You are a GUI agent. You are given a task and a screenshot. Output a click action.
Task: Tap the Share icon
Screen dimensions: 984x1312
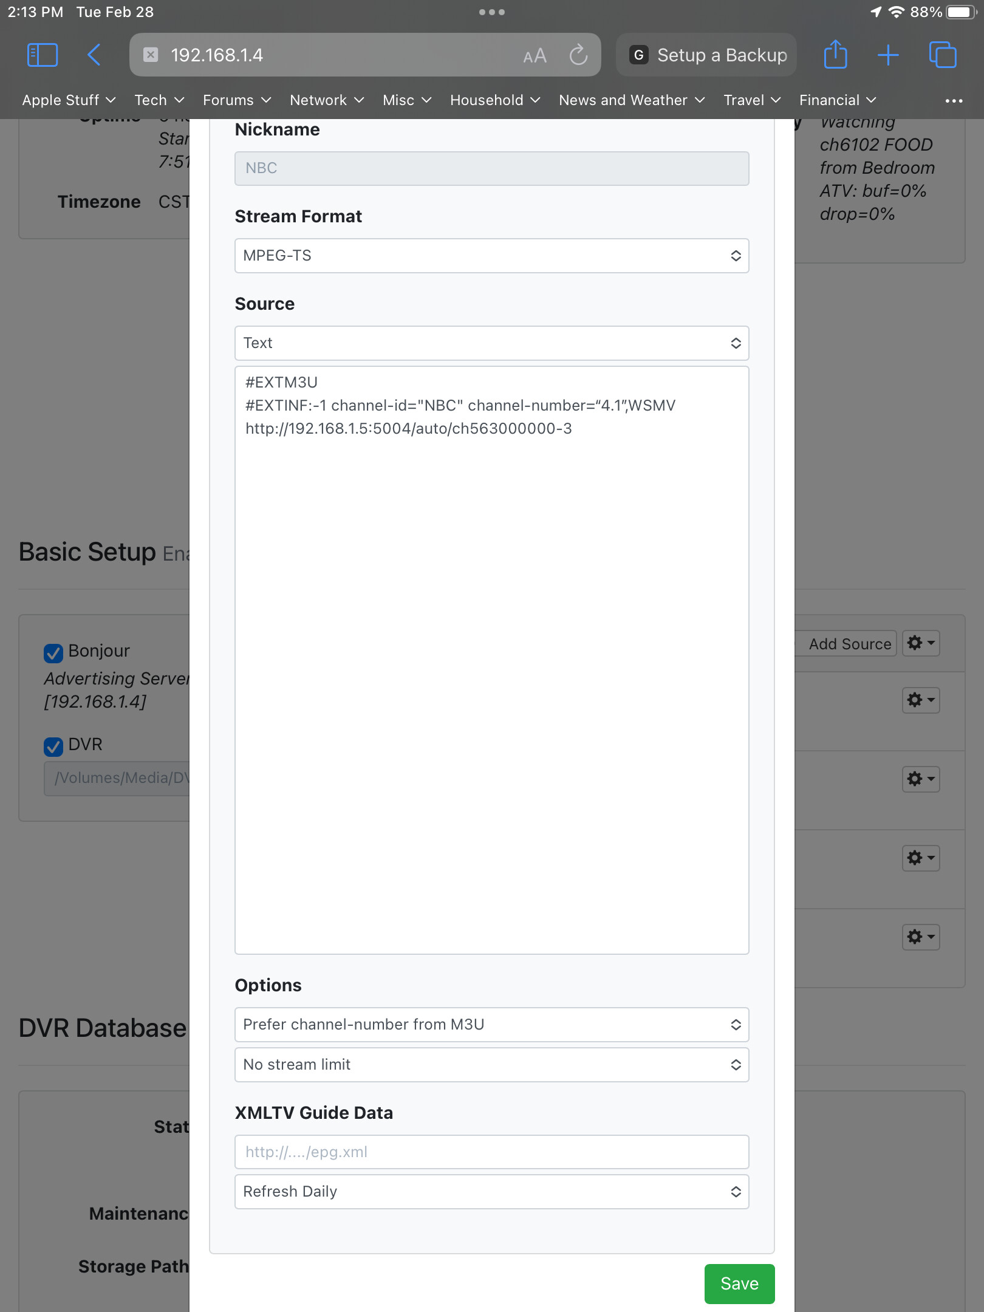coord(835,55)
